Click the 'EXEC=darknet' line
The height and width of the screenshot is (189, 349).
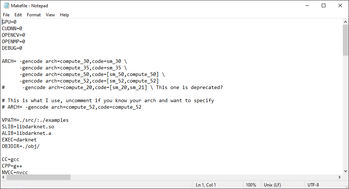19,140
